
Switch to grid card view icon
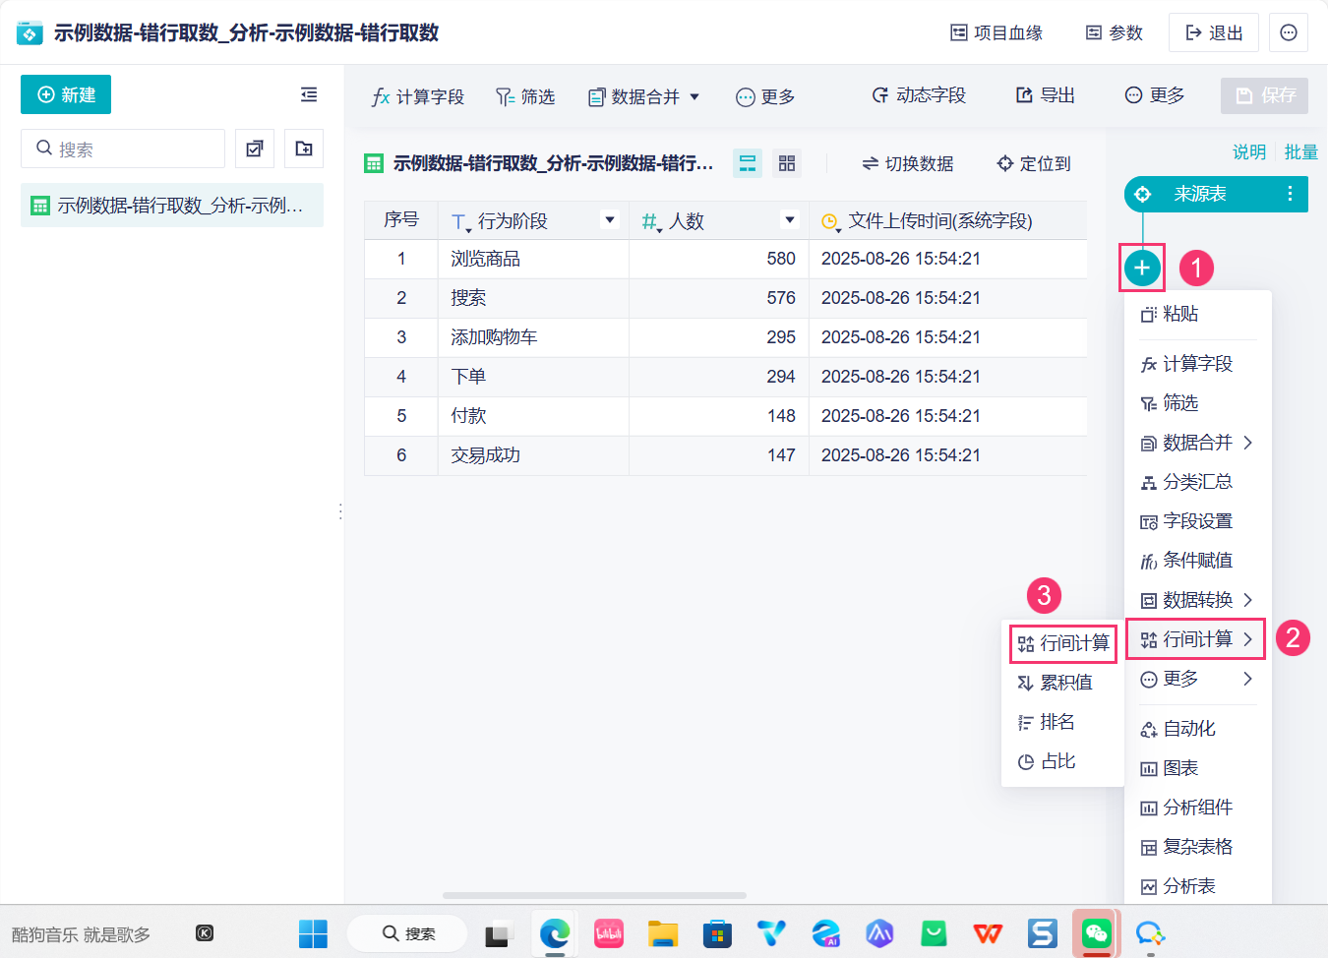[787, 163]
